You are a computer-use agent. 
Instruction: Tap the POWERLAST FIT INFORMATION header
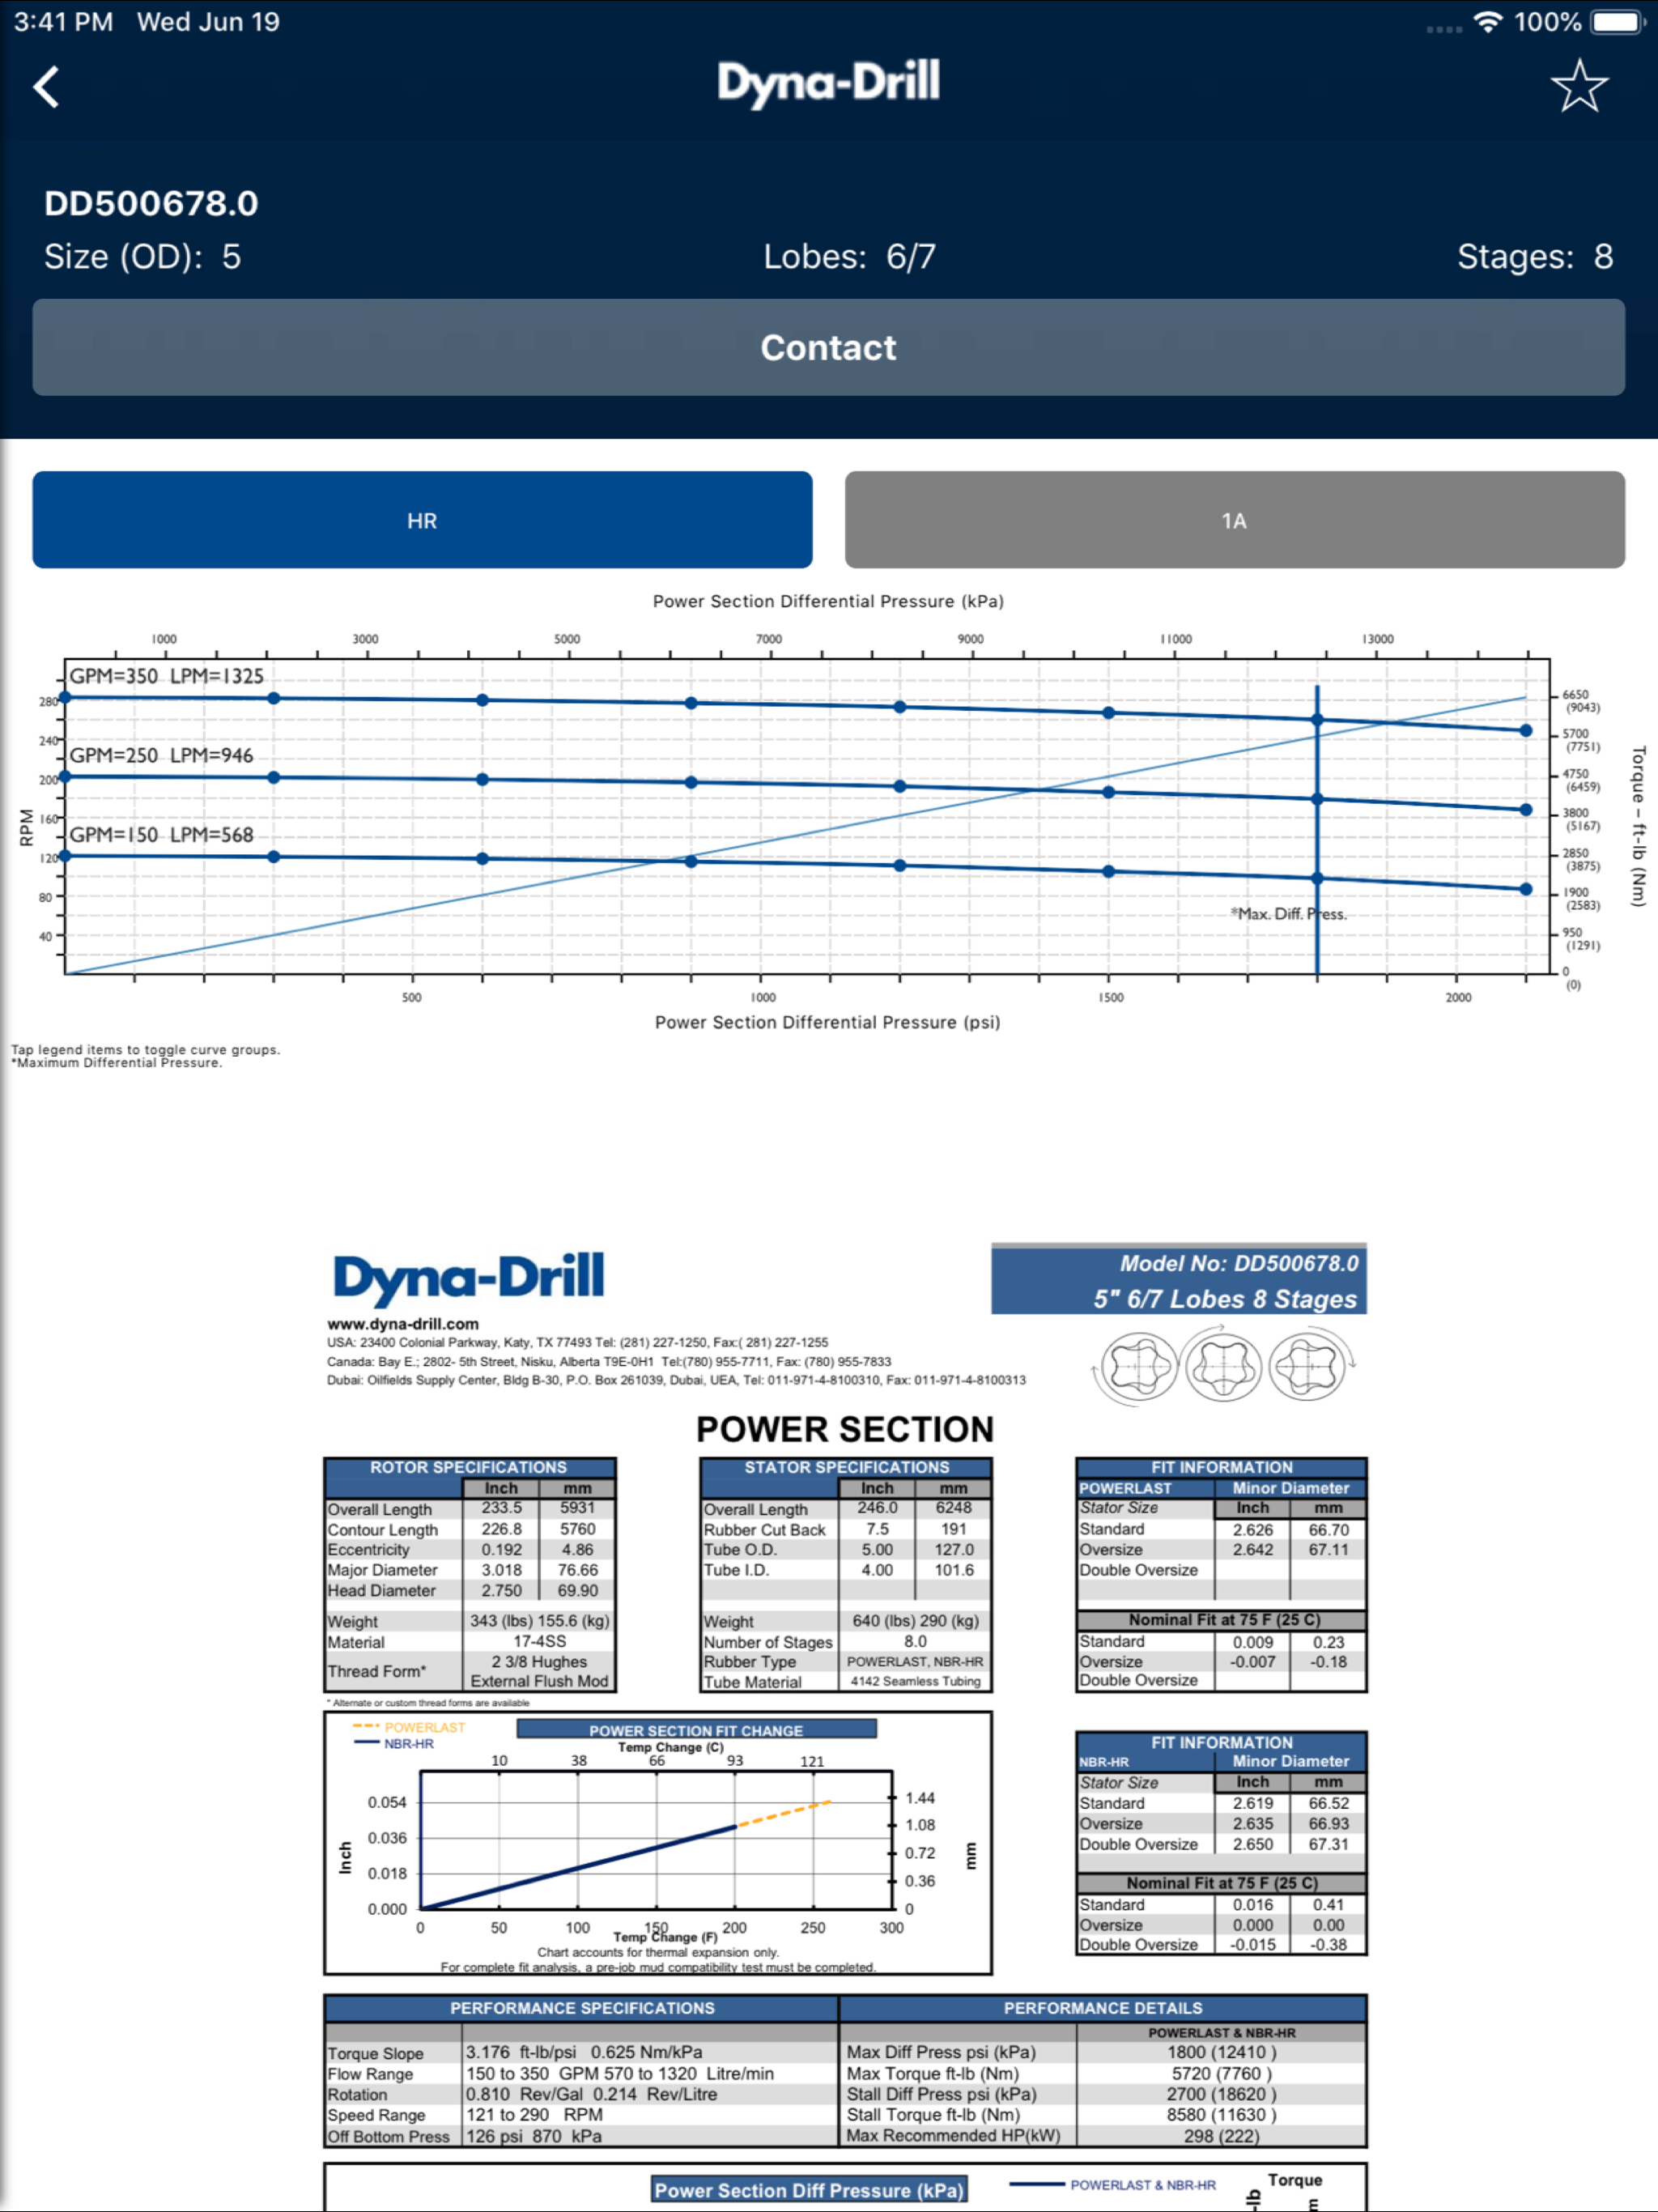[1221, 1467]
